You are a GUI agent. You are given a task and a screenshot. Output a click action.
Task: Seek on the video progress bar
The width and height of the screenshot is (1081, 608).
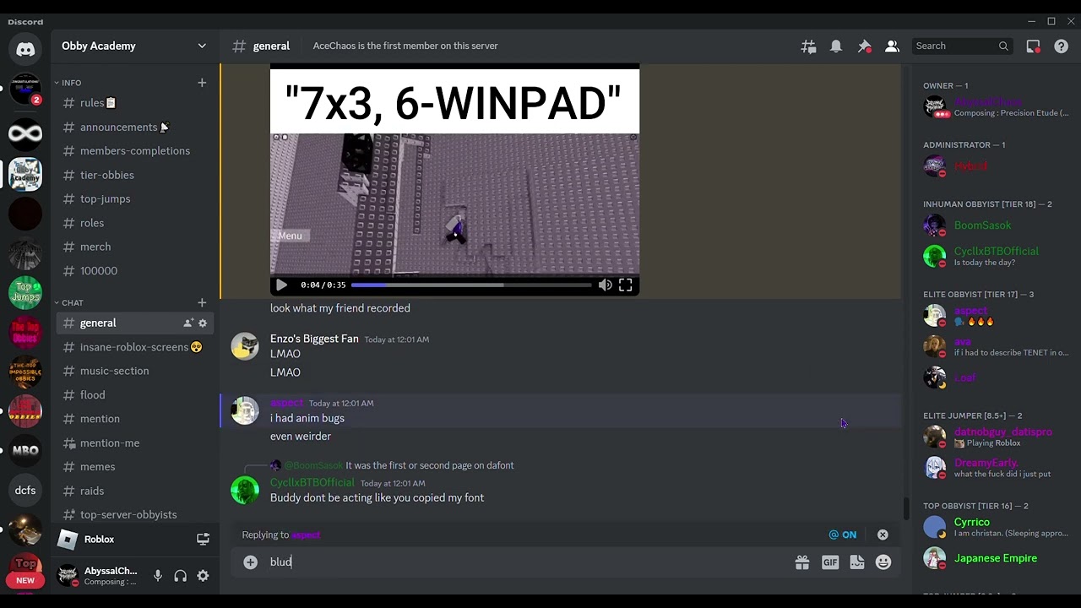(x=471, y=285)
